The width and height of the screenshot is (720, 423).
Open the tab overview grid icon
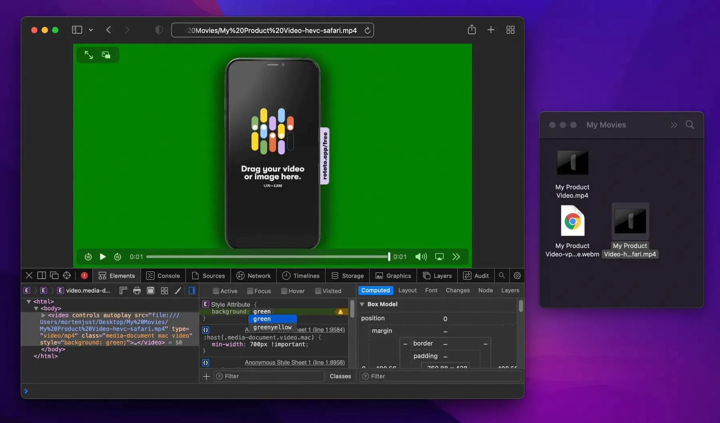[x=510, y=30]
